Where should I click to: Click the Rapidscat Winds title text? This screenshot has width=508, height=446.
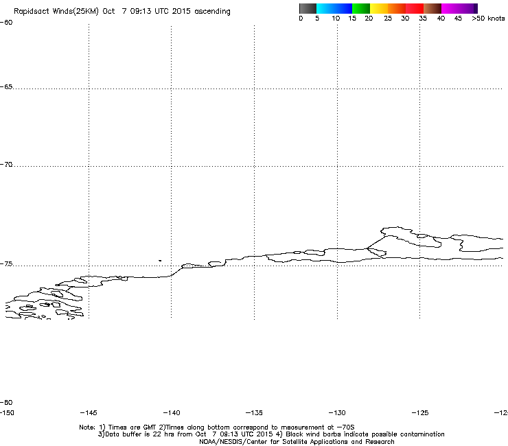[122, 11]
